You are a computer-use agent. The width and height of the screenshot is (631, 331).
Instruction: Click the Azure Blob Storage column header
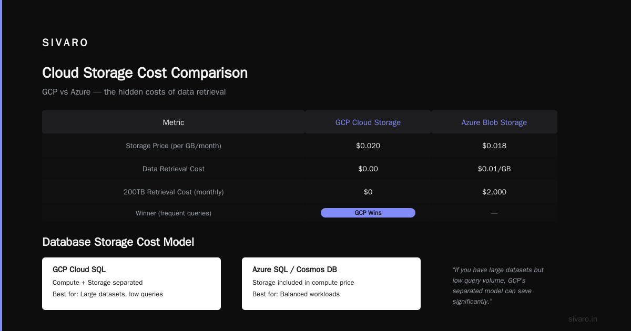click(494, 122)
